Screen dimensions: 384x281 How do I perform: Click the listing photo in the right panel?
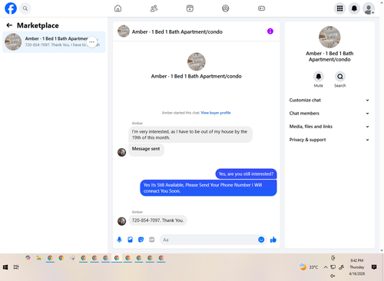pos(329,37)
